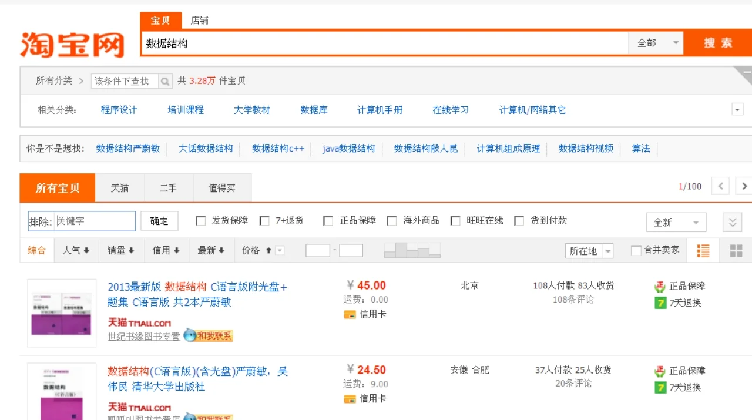Click the orange 搜索 button

pos(718,43)
